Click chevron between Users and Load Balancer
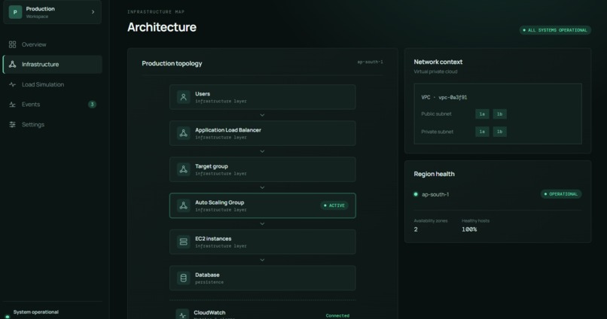 [262, 115]
